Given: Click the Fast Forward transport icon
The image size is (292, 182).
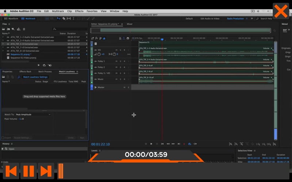Looking at the screenshot, I should [x=173, y=144].
